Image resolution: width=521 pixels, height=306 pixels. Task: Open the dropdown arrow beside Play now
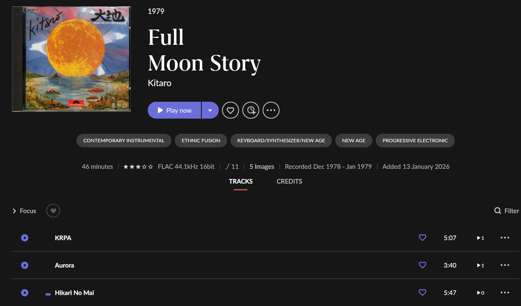210,110
